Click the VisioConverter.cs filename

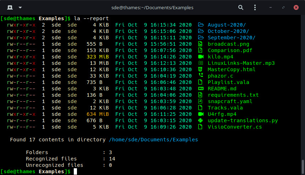click(x=235, y=127)
